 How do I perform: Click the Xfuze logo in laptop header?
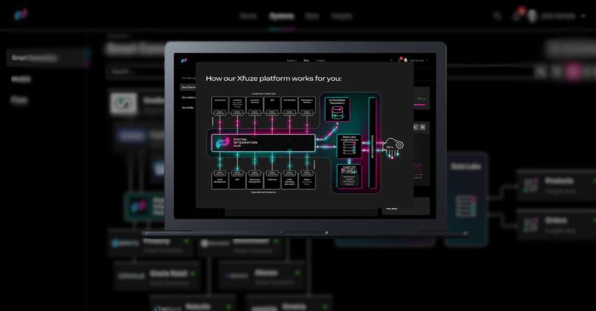point(184,60)
